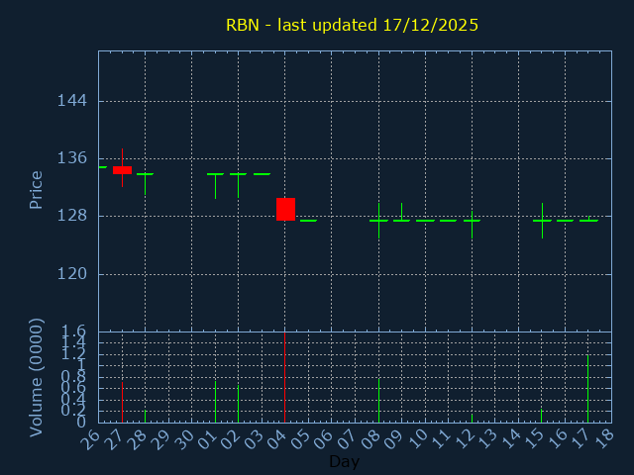
Task: Select the day 26 tick on the x-axis
Action: pos(91,436)
